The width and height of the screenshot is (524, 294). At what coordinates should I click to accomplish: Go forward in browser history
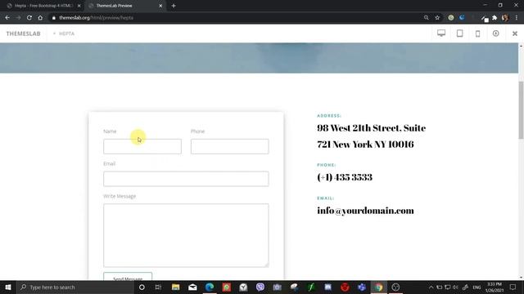(x=18, y=18)
